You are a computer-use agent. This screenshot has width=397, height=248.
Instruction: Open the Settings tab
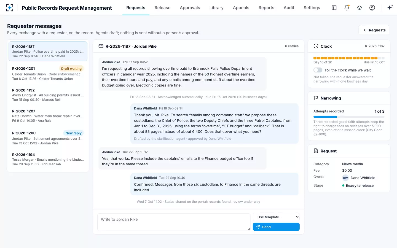312,8
